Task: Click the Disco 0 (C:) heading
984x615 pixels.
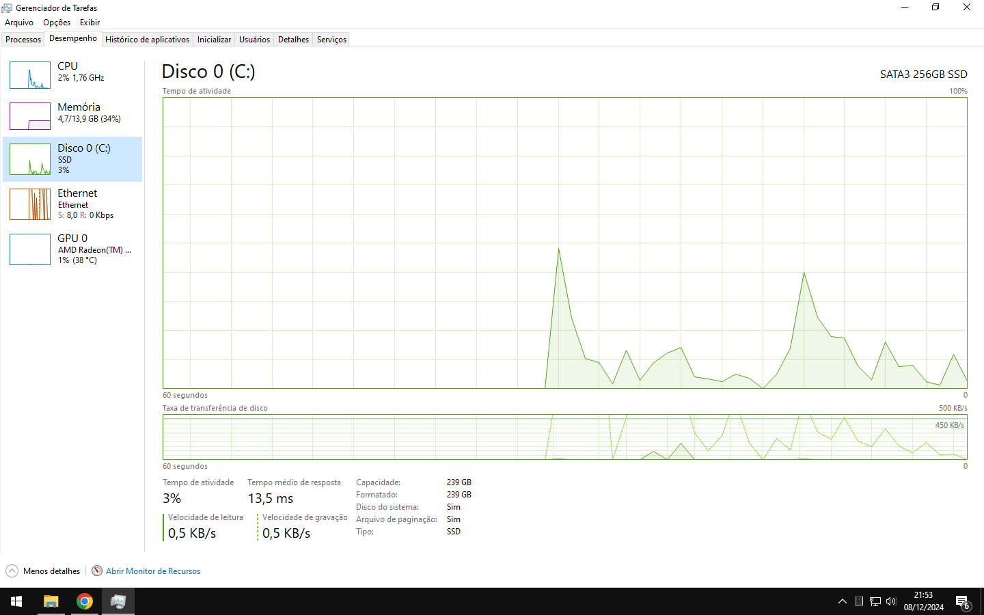Action: point(208,72)
